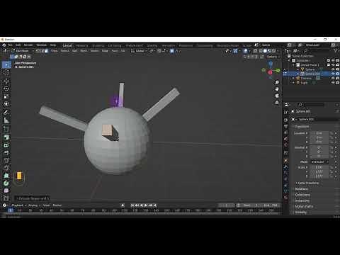Image resolution: width=340 pixels, height=255 pixels.
Task: Adjust the Location X value field
Action: (319, 133)
